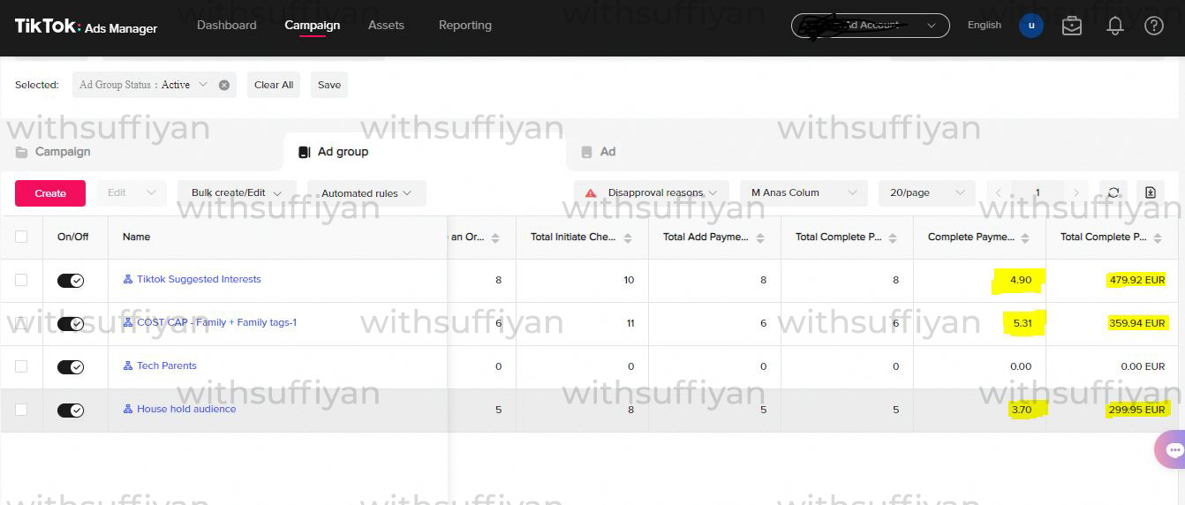
Task: Click the House hold audience ad group icon
Action: click(x=128, y=409)
